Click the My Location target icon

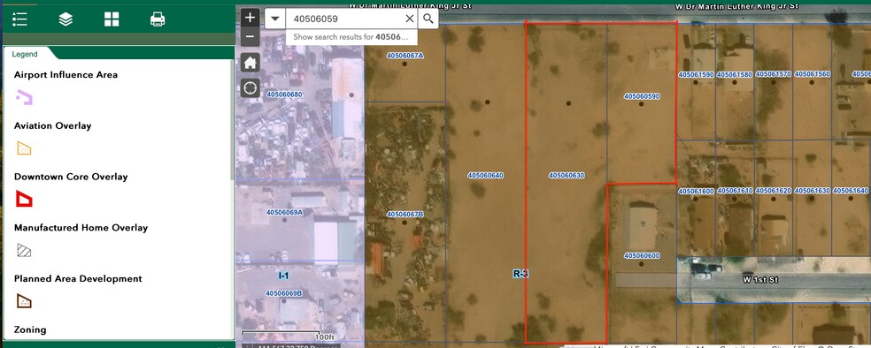tap(250, 87)
